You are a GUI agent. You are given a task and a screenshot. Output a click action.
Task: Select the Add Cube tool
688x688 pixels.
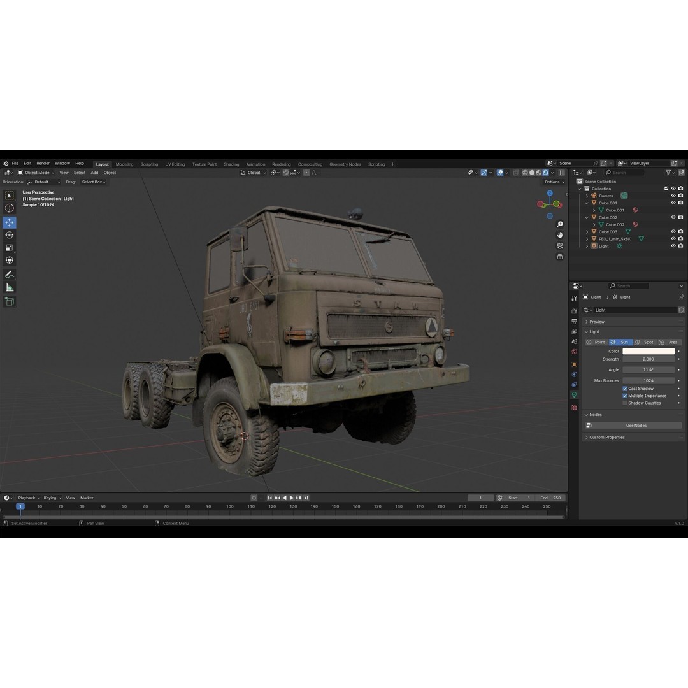point(9,301)
